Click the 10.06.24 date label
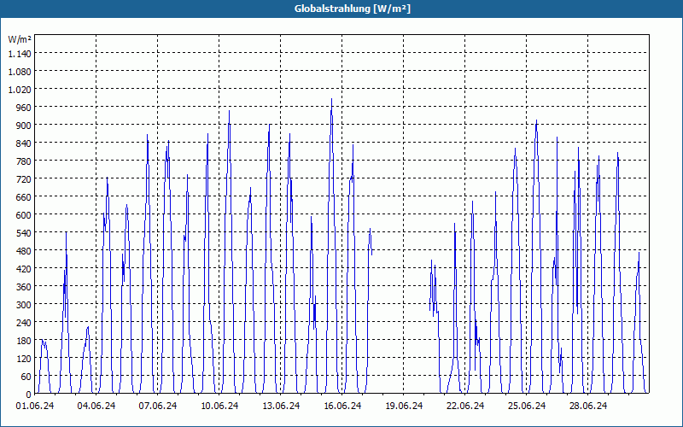Image resolution: width=683 pixels, height=427 pixels. (219, 406)
